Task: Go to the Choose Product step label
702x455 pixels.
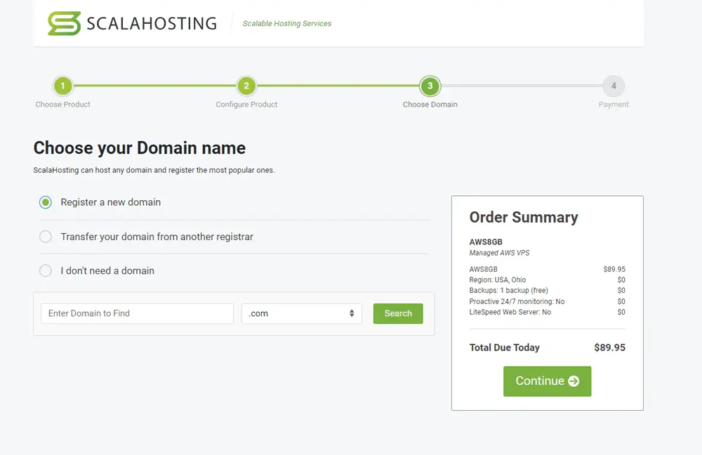Action: (62, 104)
